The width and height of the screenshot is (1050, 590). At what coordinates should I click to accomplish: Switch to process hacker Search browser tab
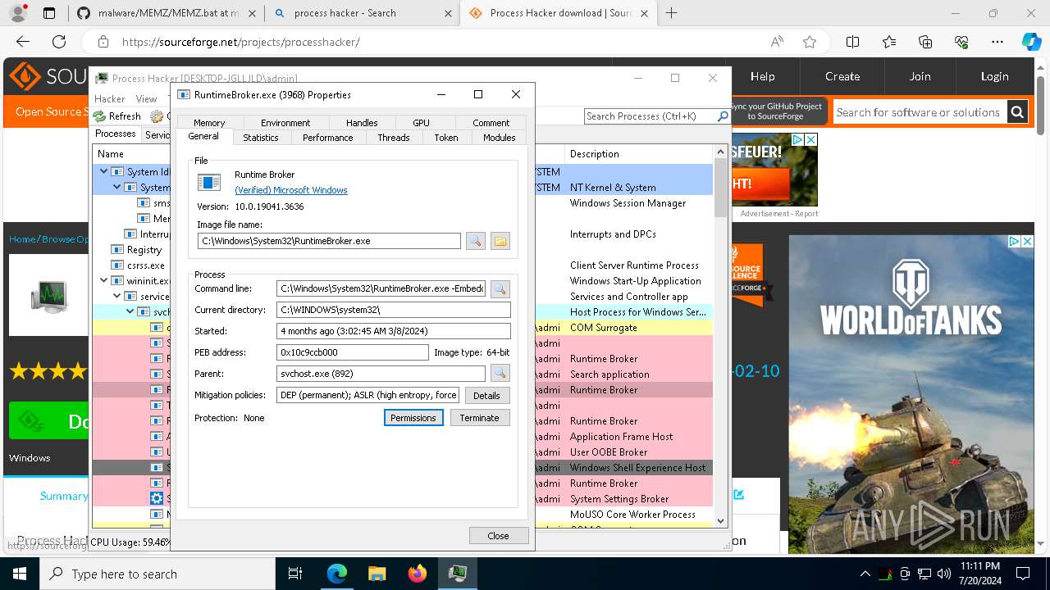point(363,13)
